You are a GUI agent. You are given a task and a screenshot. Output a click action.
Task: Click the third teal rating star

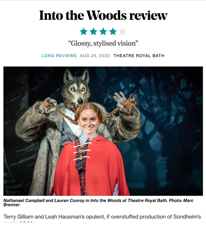click(103, 31)
